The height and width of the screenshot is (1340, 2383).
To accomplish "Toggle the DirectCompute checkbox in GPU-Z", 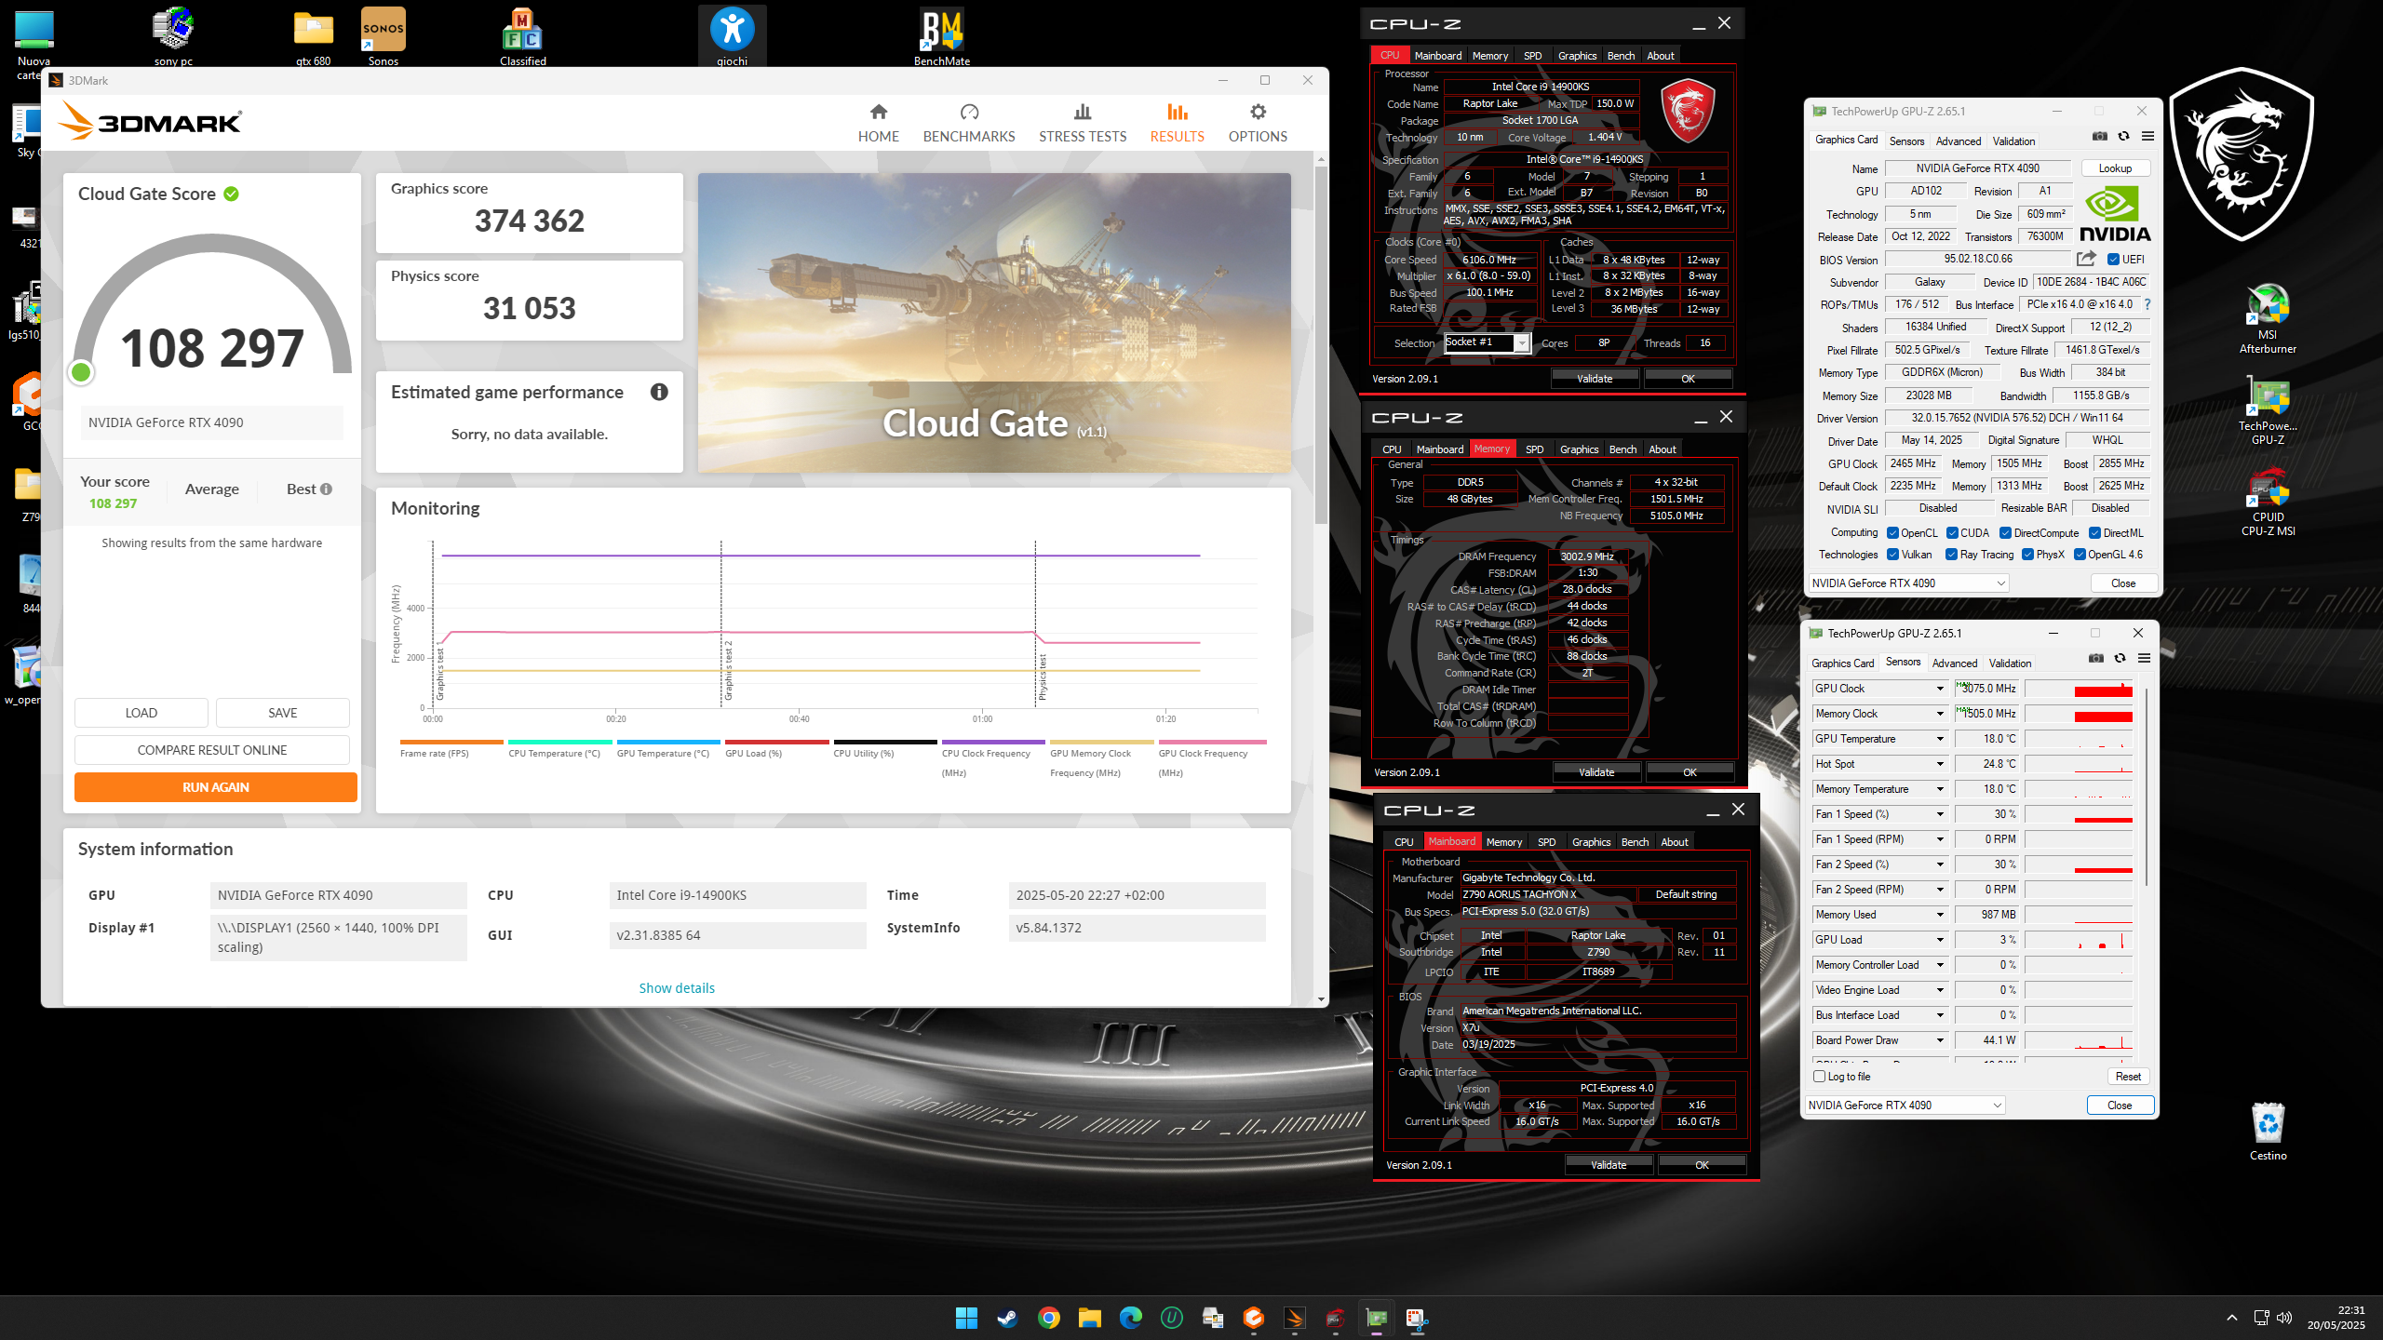I will [2006, 533].
